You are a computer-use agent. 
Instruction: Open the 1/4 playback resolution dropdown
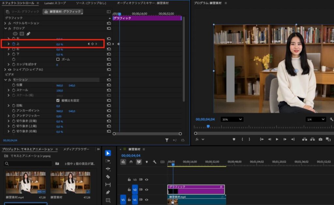[315, 119]
